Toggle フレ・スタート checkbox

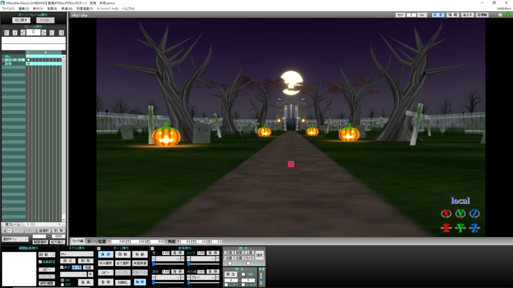click(x=226, y=285)
